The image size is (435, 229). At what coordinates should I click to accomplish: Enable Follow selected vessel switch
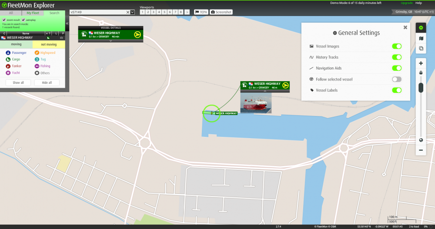397,79
